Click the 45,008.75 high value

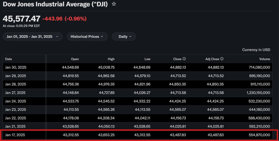(x=106, y=67)
